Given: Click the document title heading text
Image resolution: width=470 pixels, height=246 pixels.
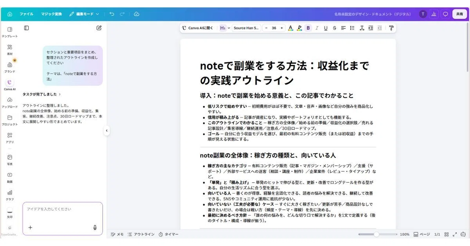Looking at the screenshot, I should tap(284, 73).
